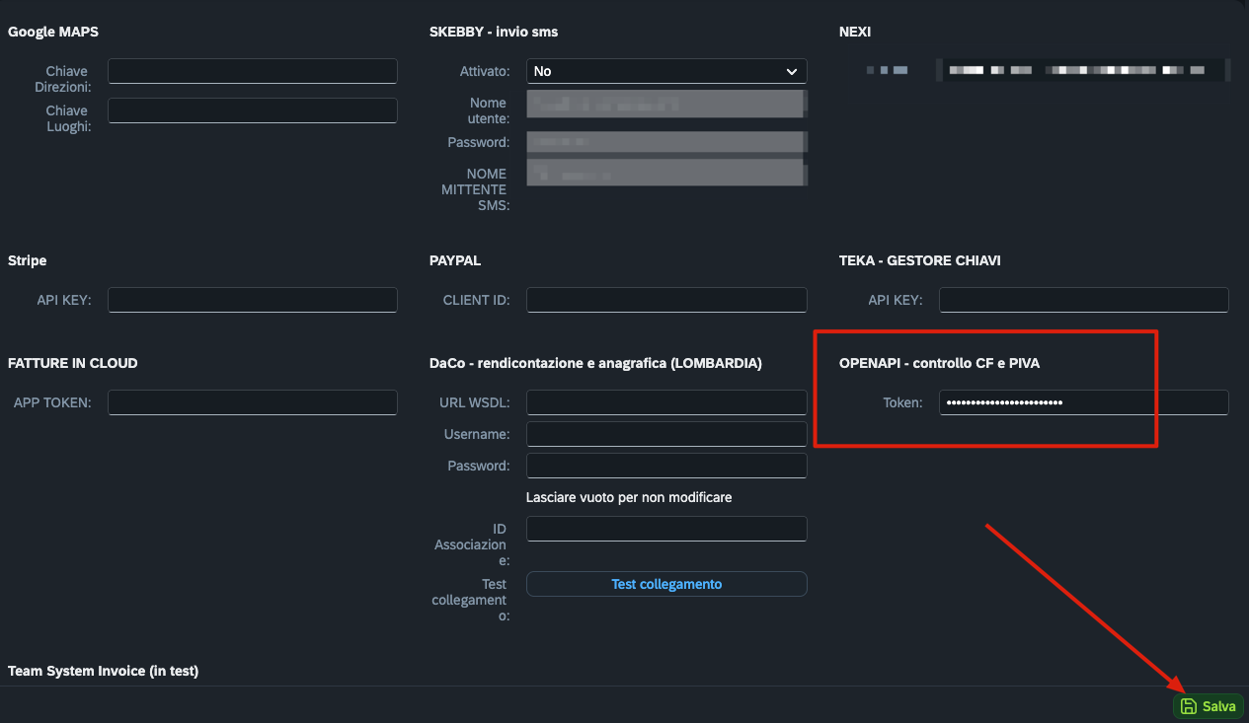This screenshot has width=1249, height=723.
Task: Click the Chiave Luoghi input field
Action: (252, 110)
